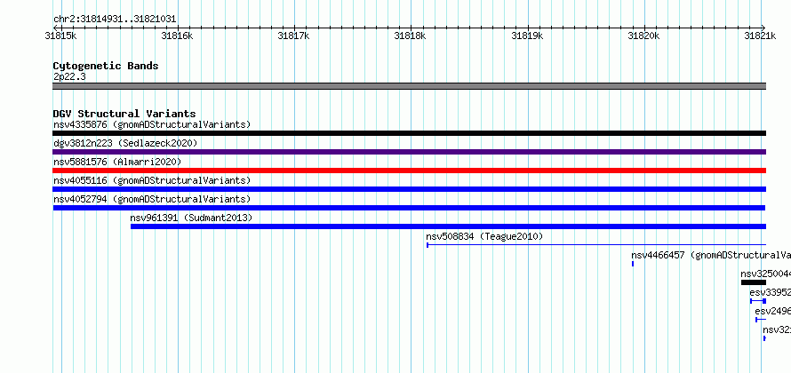
Task: Select the blue esv33952 variant glyph
Action: pos(758,301)
